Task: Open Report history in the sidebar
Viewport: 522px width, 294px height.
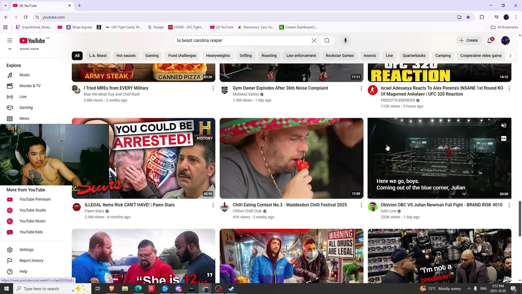Action: [31, 261]
